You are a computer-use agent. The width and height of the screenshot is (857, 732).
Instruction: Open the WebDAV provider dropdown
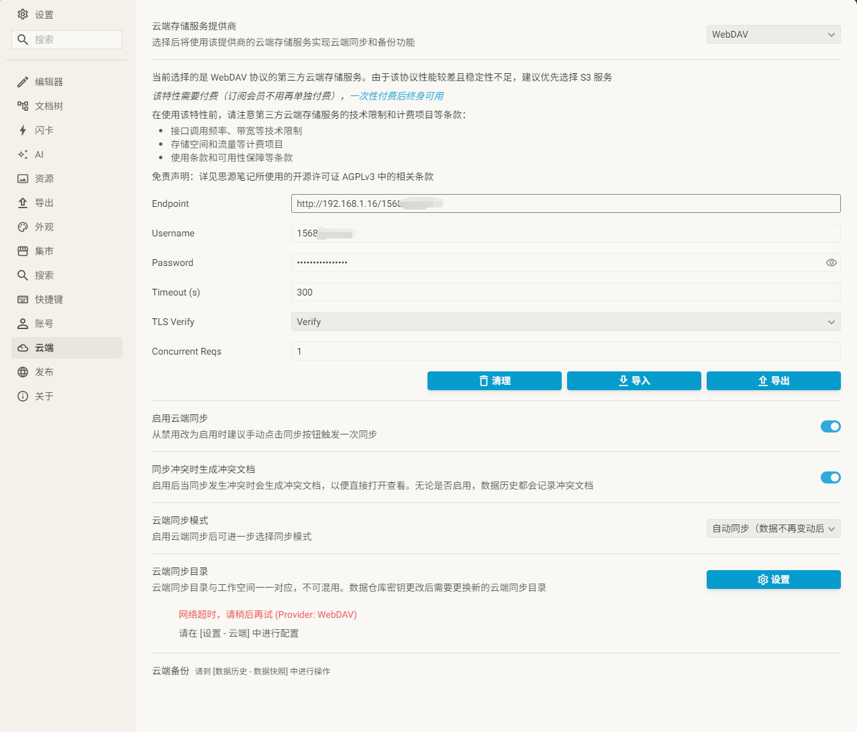pyautogui.click(x=773, y=34)
